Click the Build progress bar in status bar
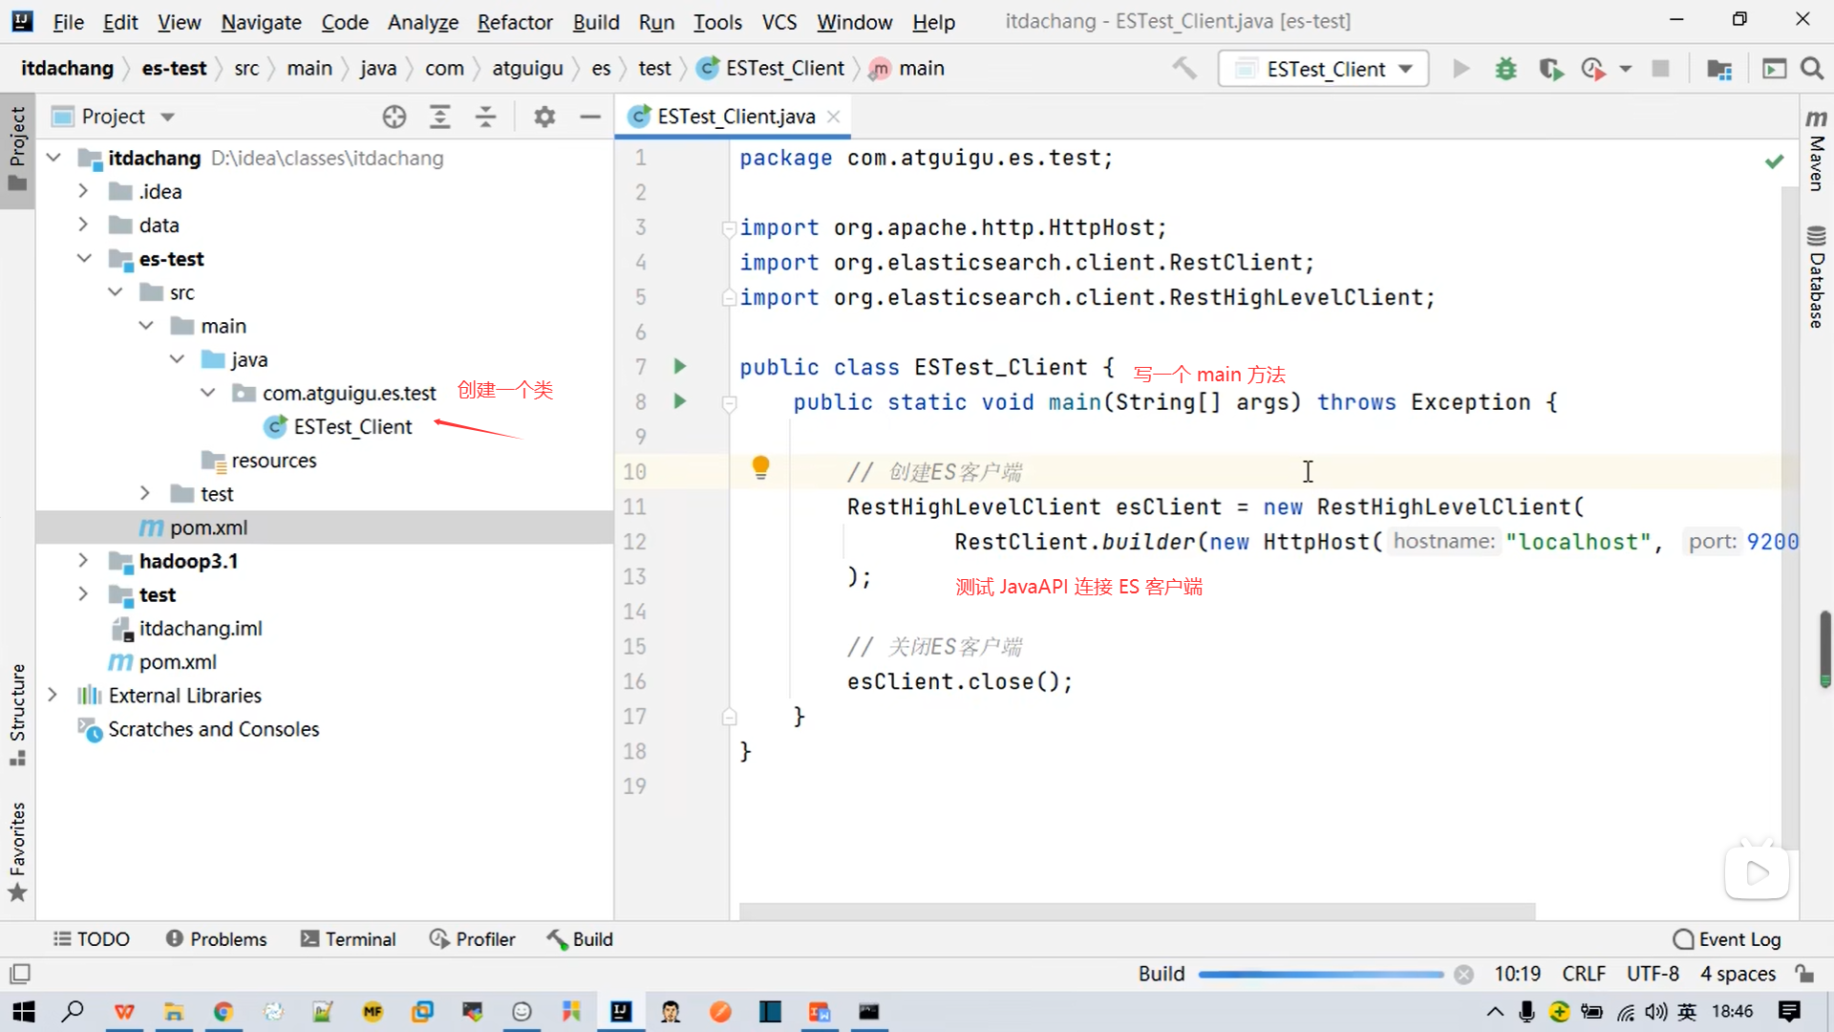Image resolution: width=1834 pixels, height=1032 pixels. tap(1320, 974)
